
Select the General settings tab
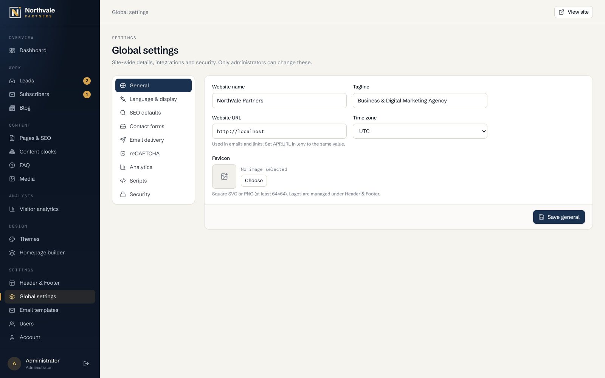pos(154,85)
